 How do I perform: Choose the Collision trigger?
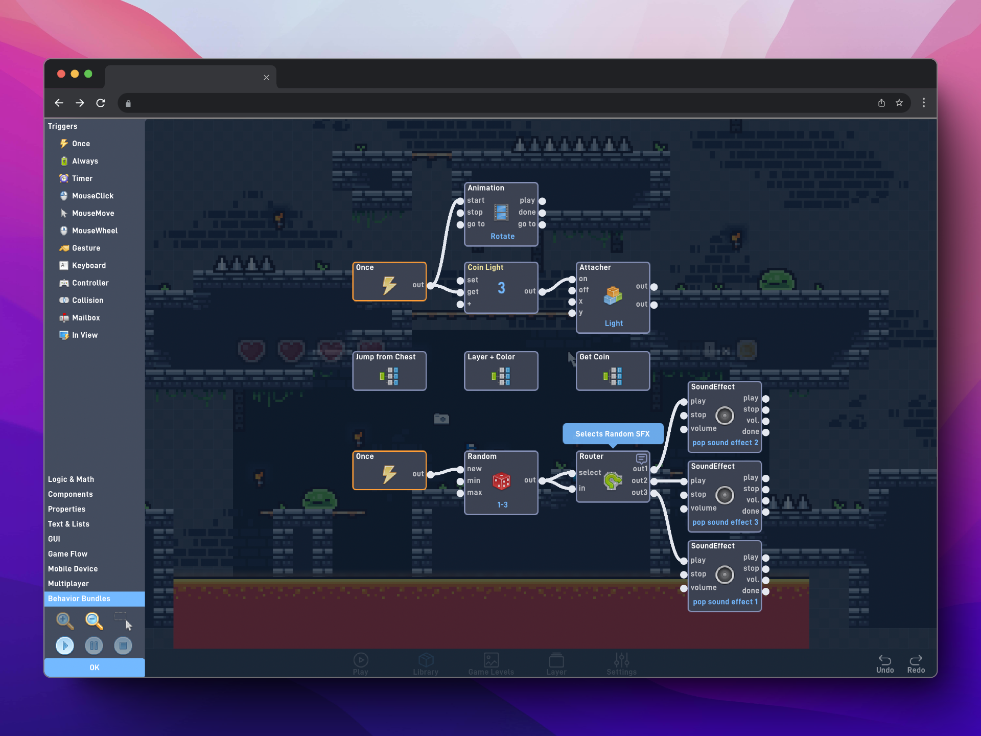point(81,300)
